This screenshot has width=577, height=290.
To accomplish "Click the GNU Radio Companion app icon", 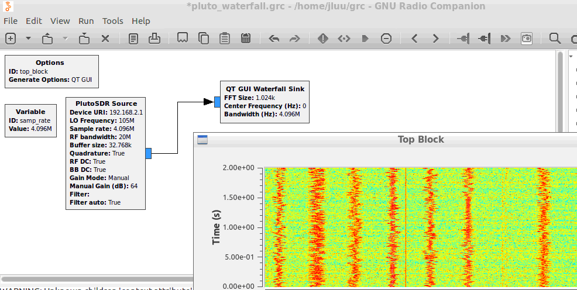I will (x=8, y=6).
